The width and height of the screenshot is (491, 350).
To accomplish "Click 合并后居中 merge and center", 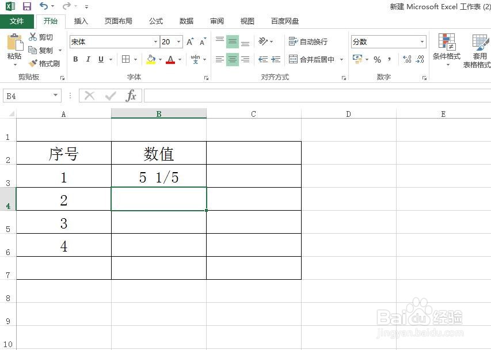I will click(x=311, y=59).
